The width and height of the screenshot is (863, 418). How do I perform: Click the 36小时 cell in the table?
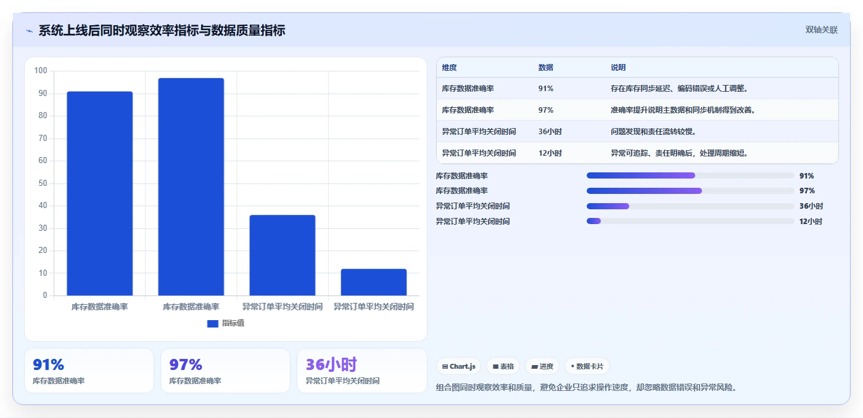coord(550,132)
